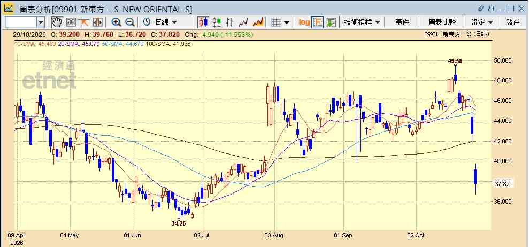Switch to the line chart type
The image size is (529, 247).
coord(243,22)
